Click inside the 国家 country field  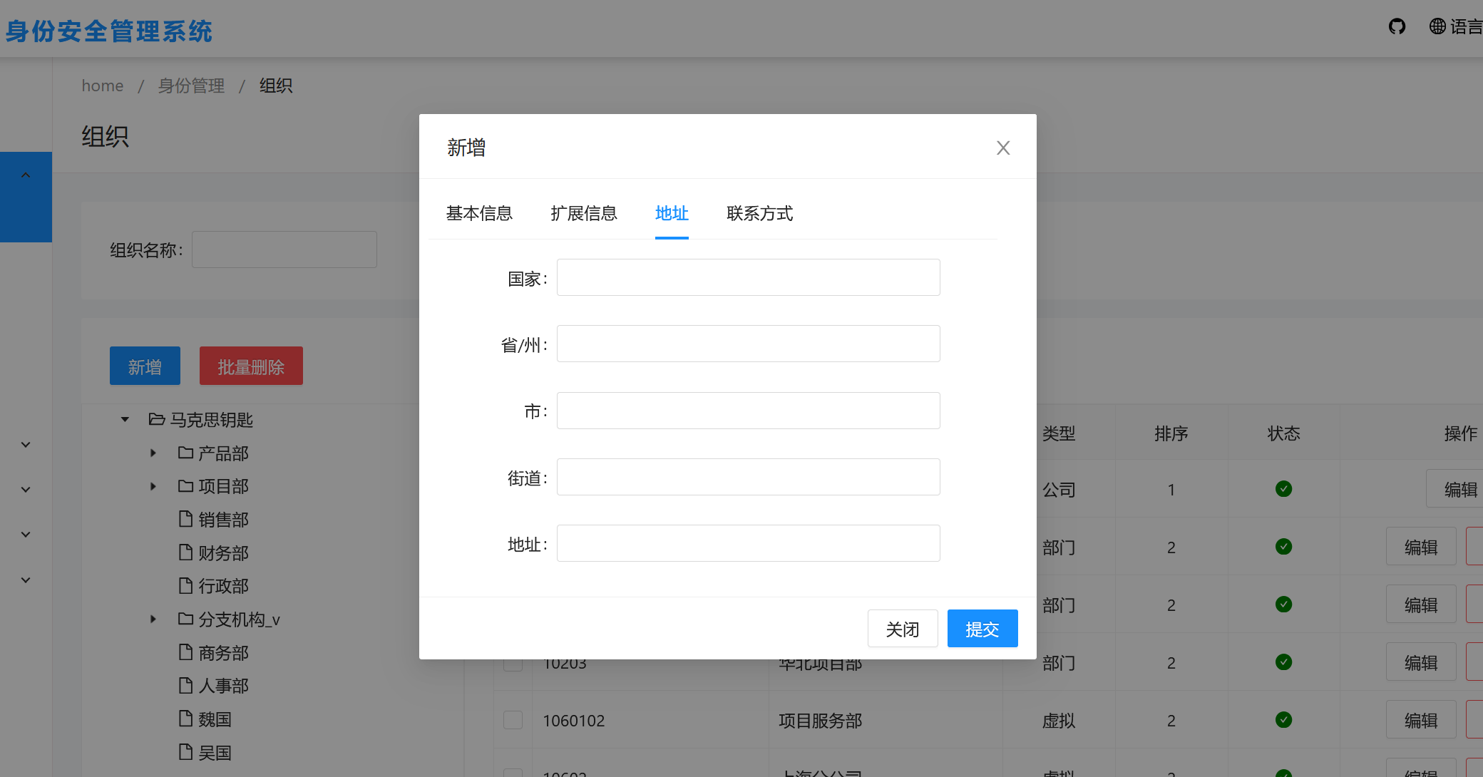point(748,277)
